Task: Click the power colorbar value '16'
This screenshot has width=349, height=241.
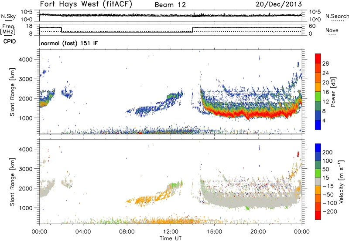Action: [325, 92]
